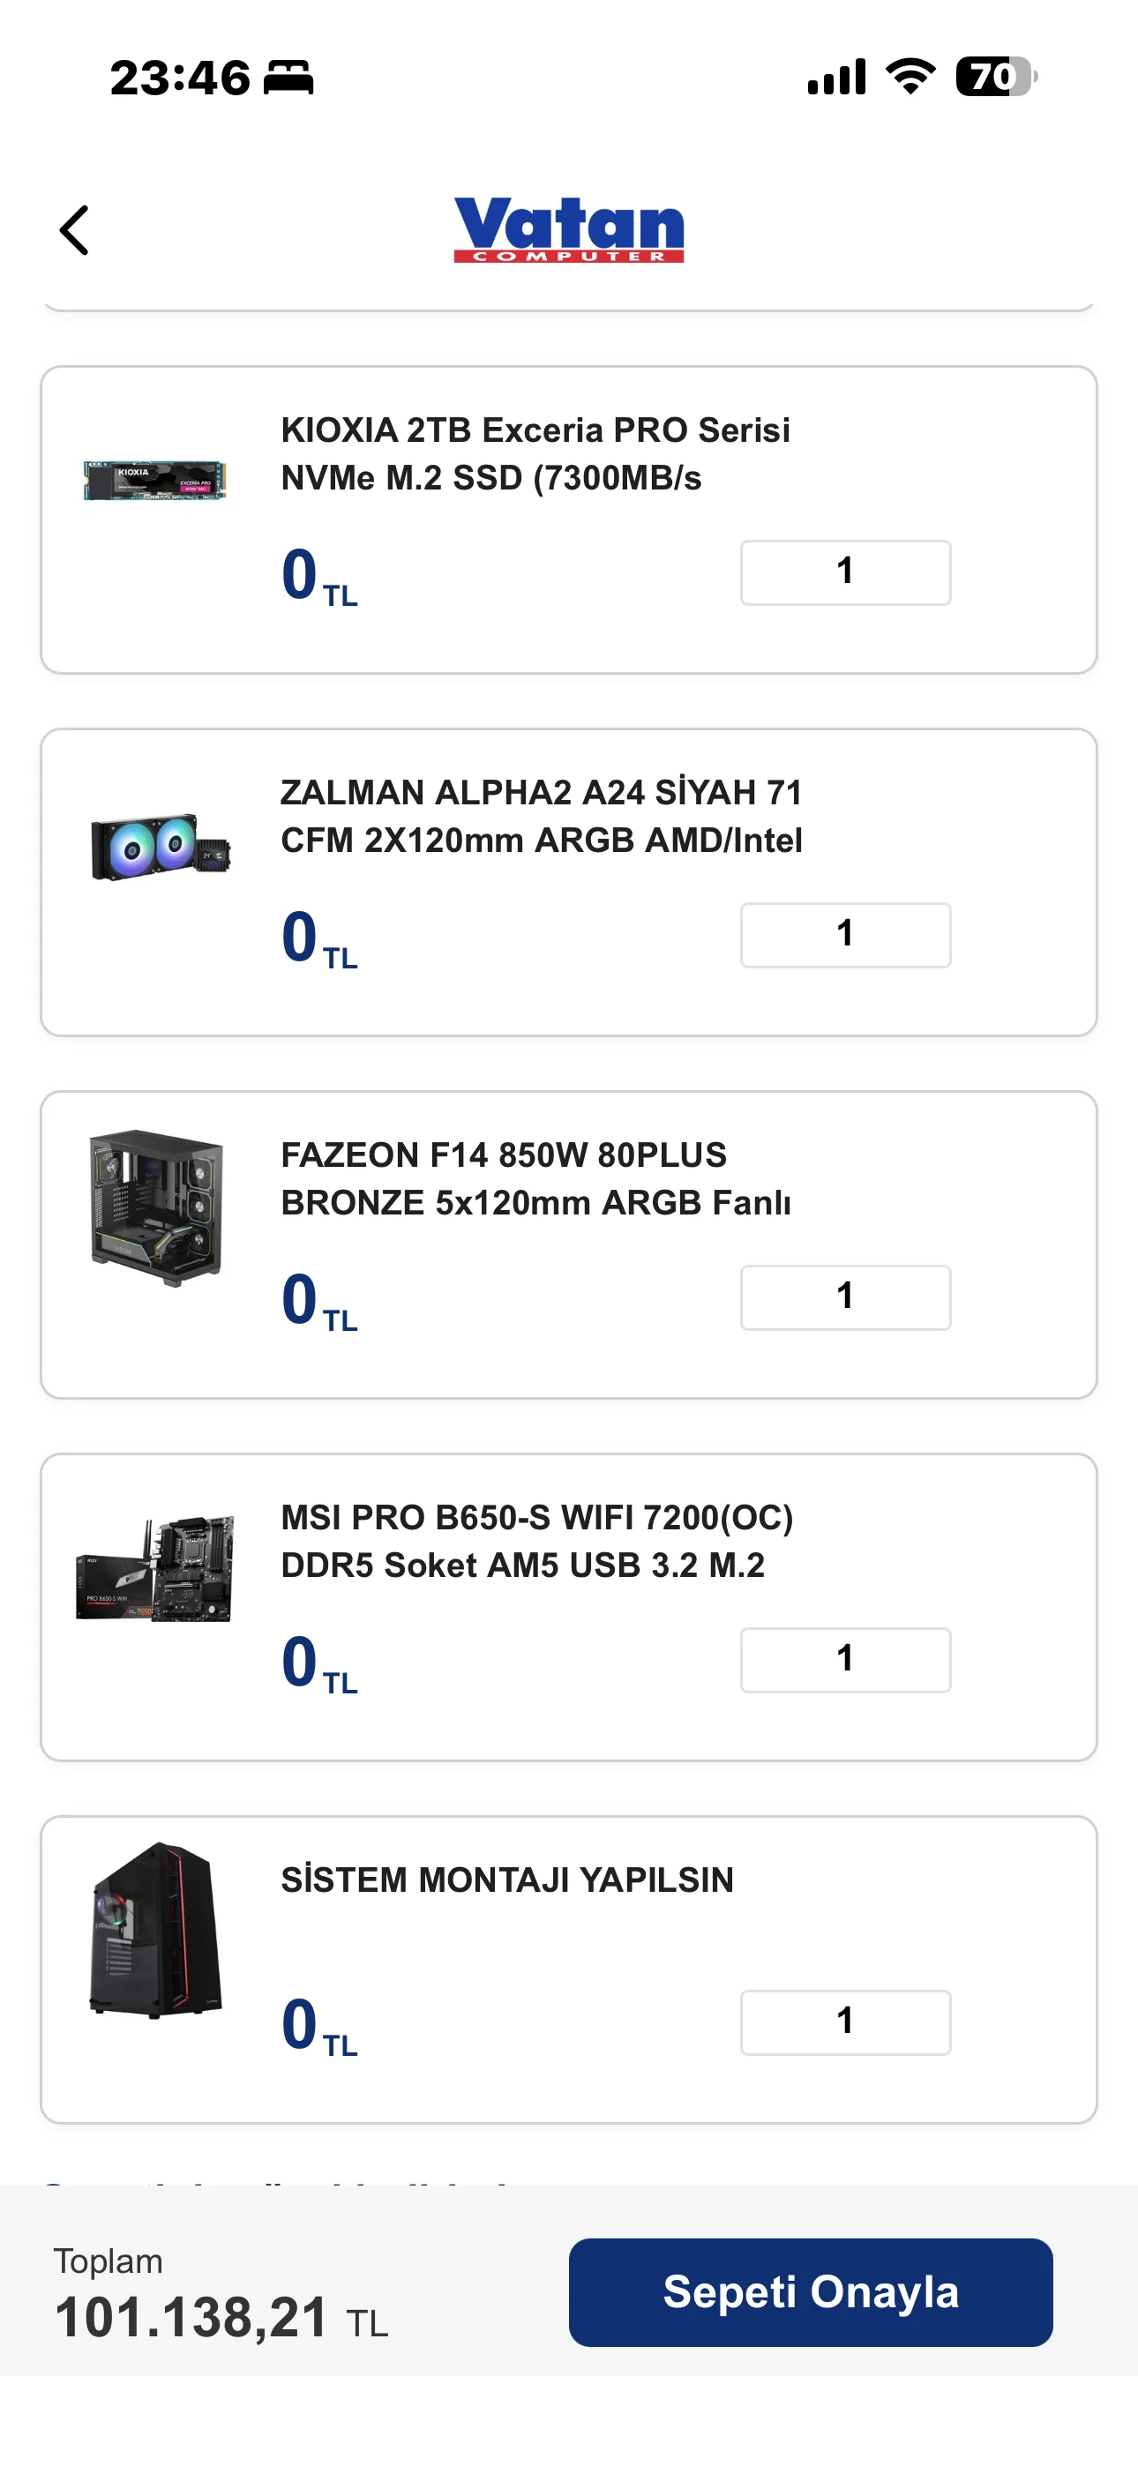1138x2466 pixels.
Task: Tap the back arrow icon
Action: click(75, 231)
